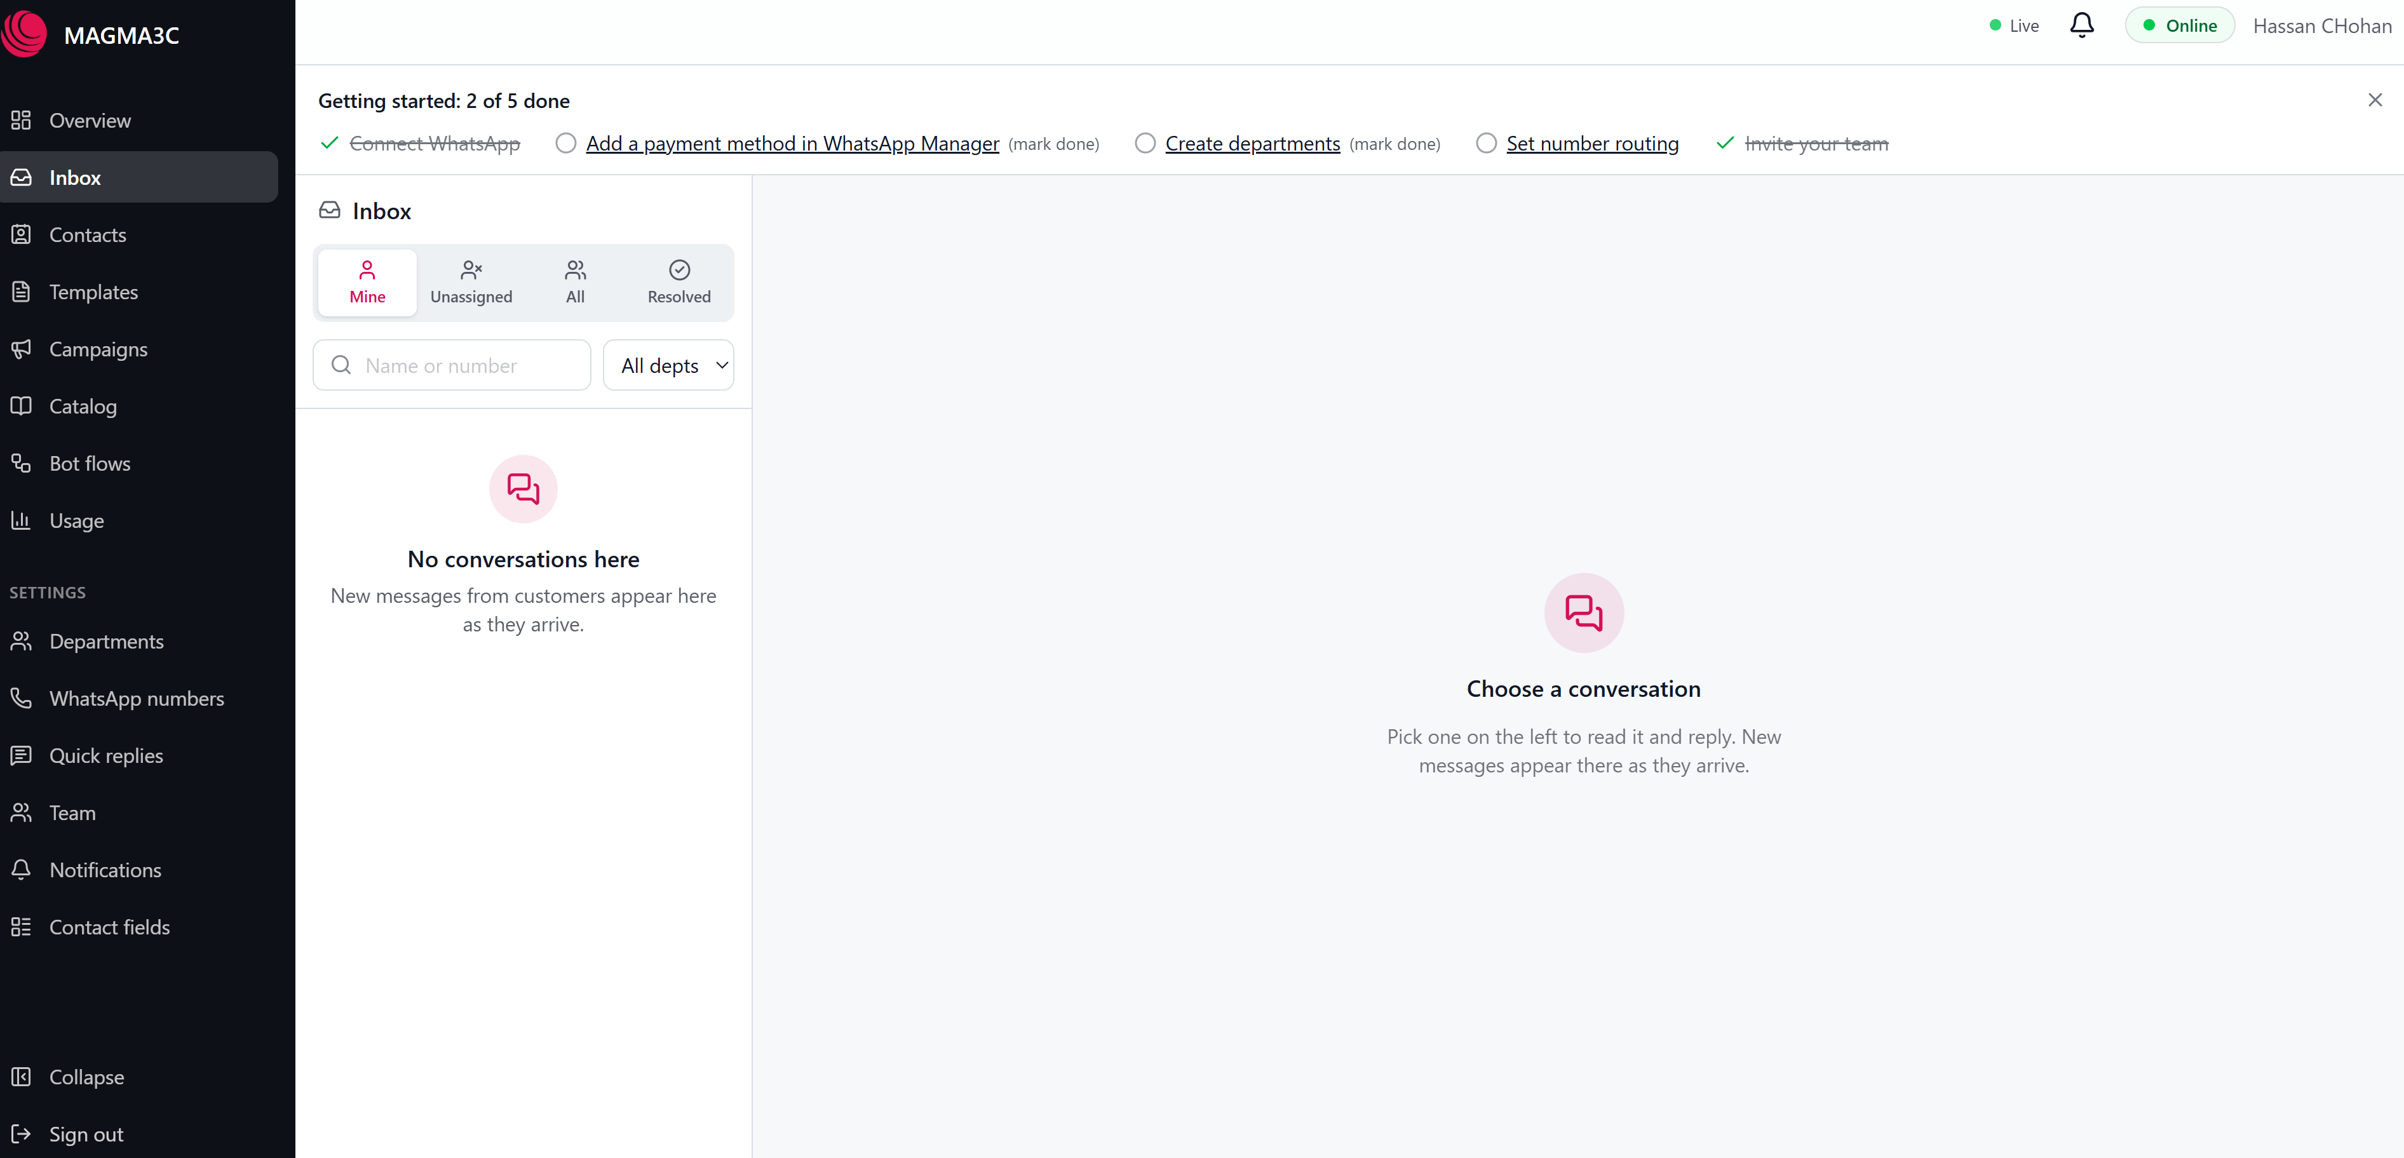
Task: Click the struck-through Connect WhatsApp step
Action: 434,144
